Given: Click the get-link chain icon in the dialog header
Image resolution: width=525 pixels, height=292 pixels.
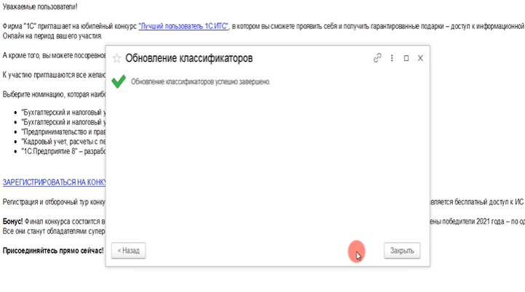Looking at the screenshot, I should (377, 58).
